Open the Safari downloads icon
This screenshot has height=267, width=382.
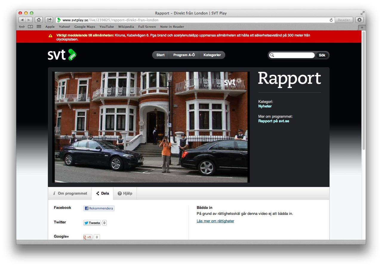tap(359, 20)
